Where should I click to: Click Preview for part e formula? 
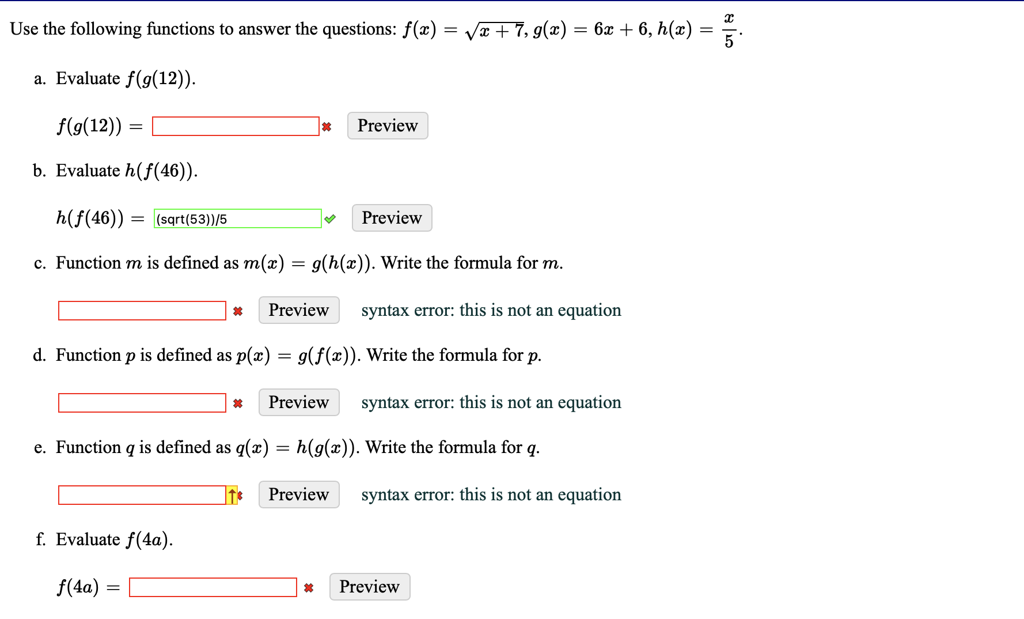298,495
